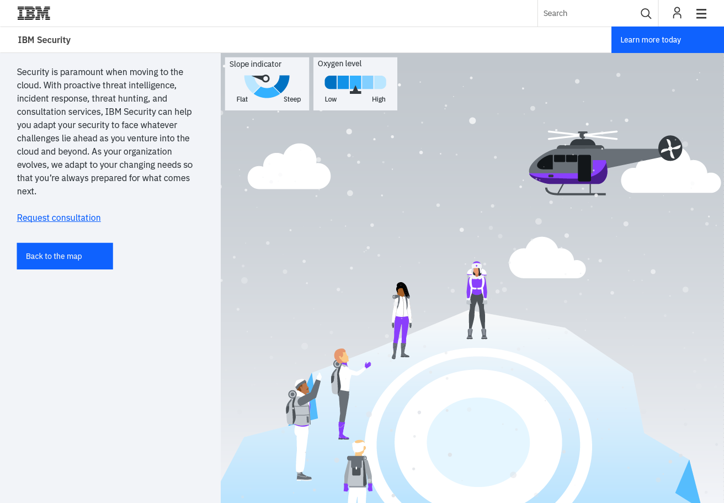
Task: Click the climber with the purple jacket
Action: [x=477, y=300]
